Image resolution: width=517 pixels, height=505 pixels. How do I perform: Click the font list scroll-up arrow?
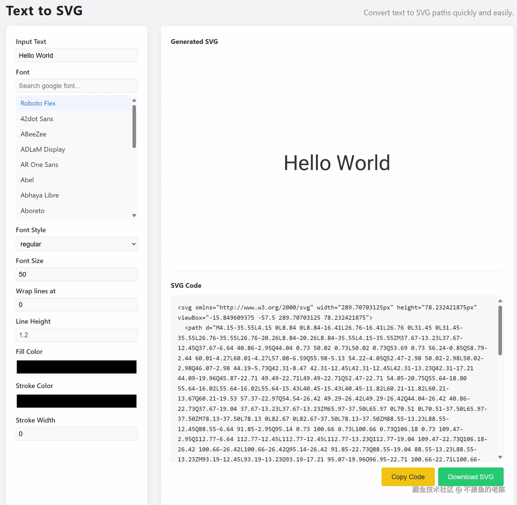coord(134,100)
